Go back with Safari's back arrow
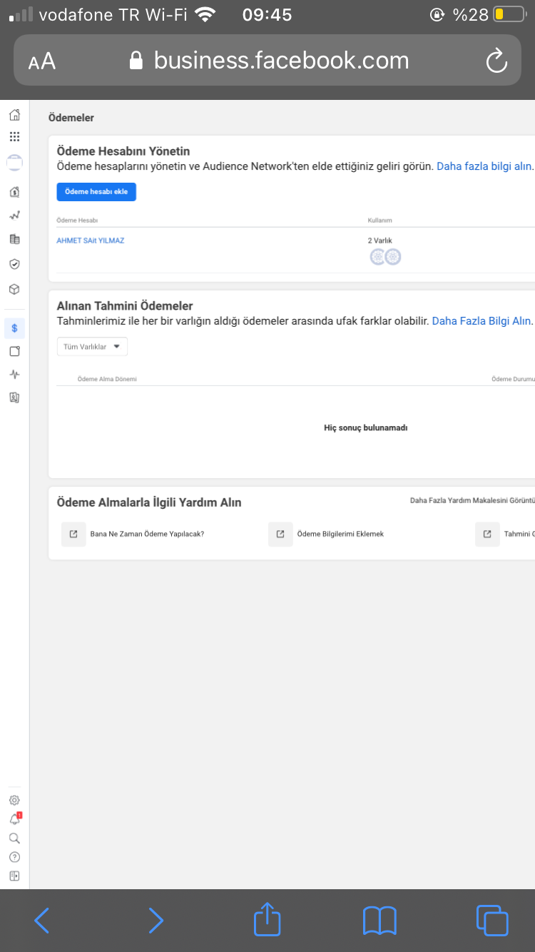 click(x=42, y=921)
